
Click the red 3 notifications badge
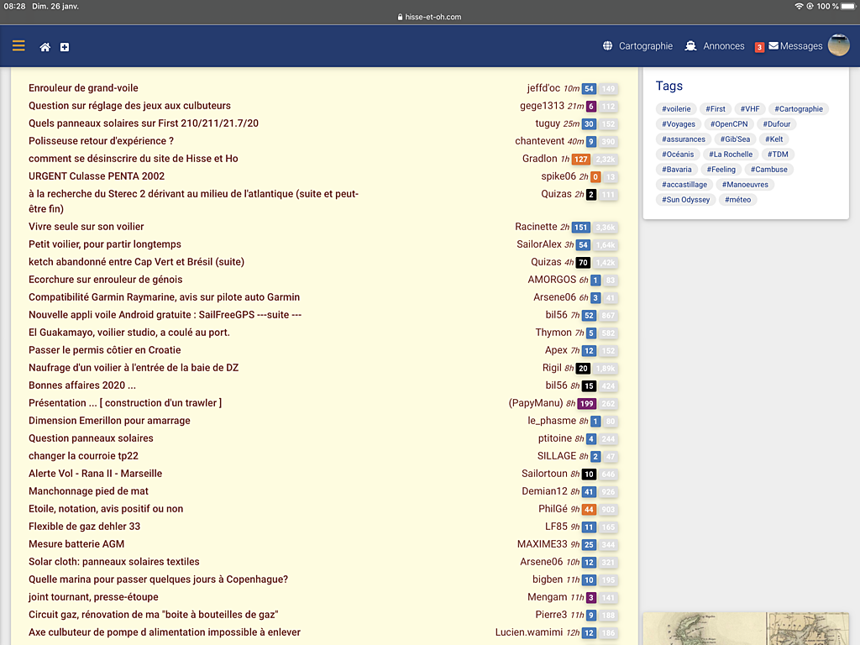(x=759, y=47)
